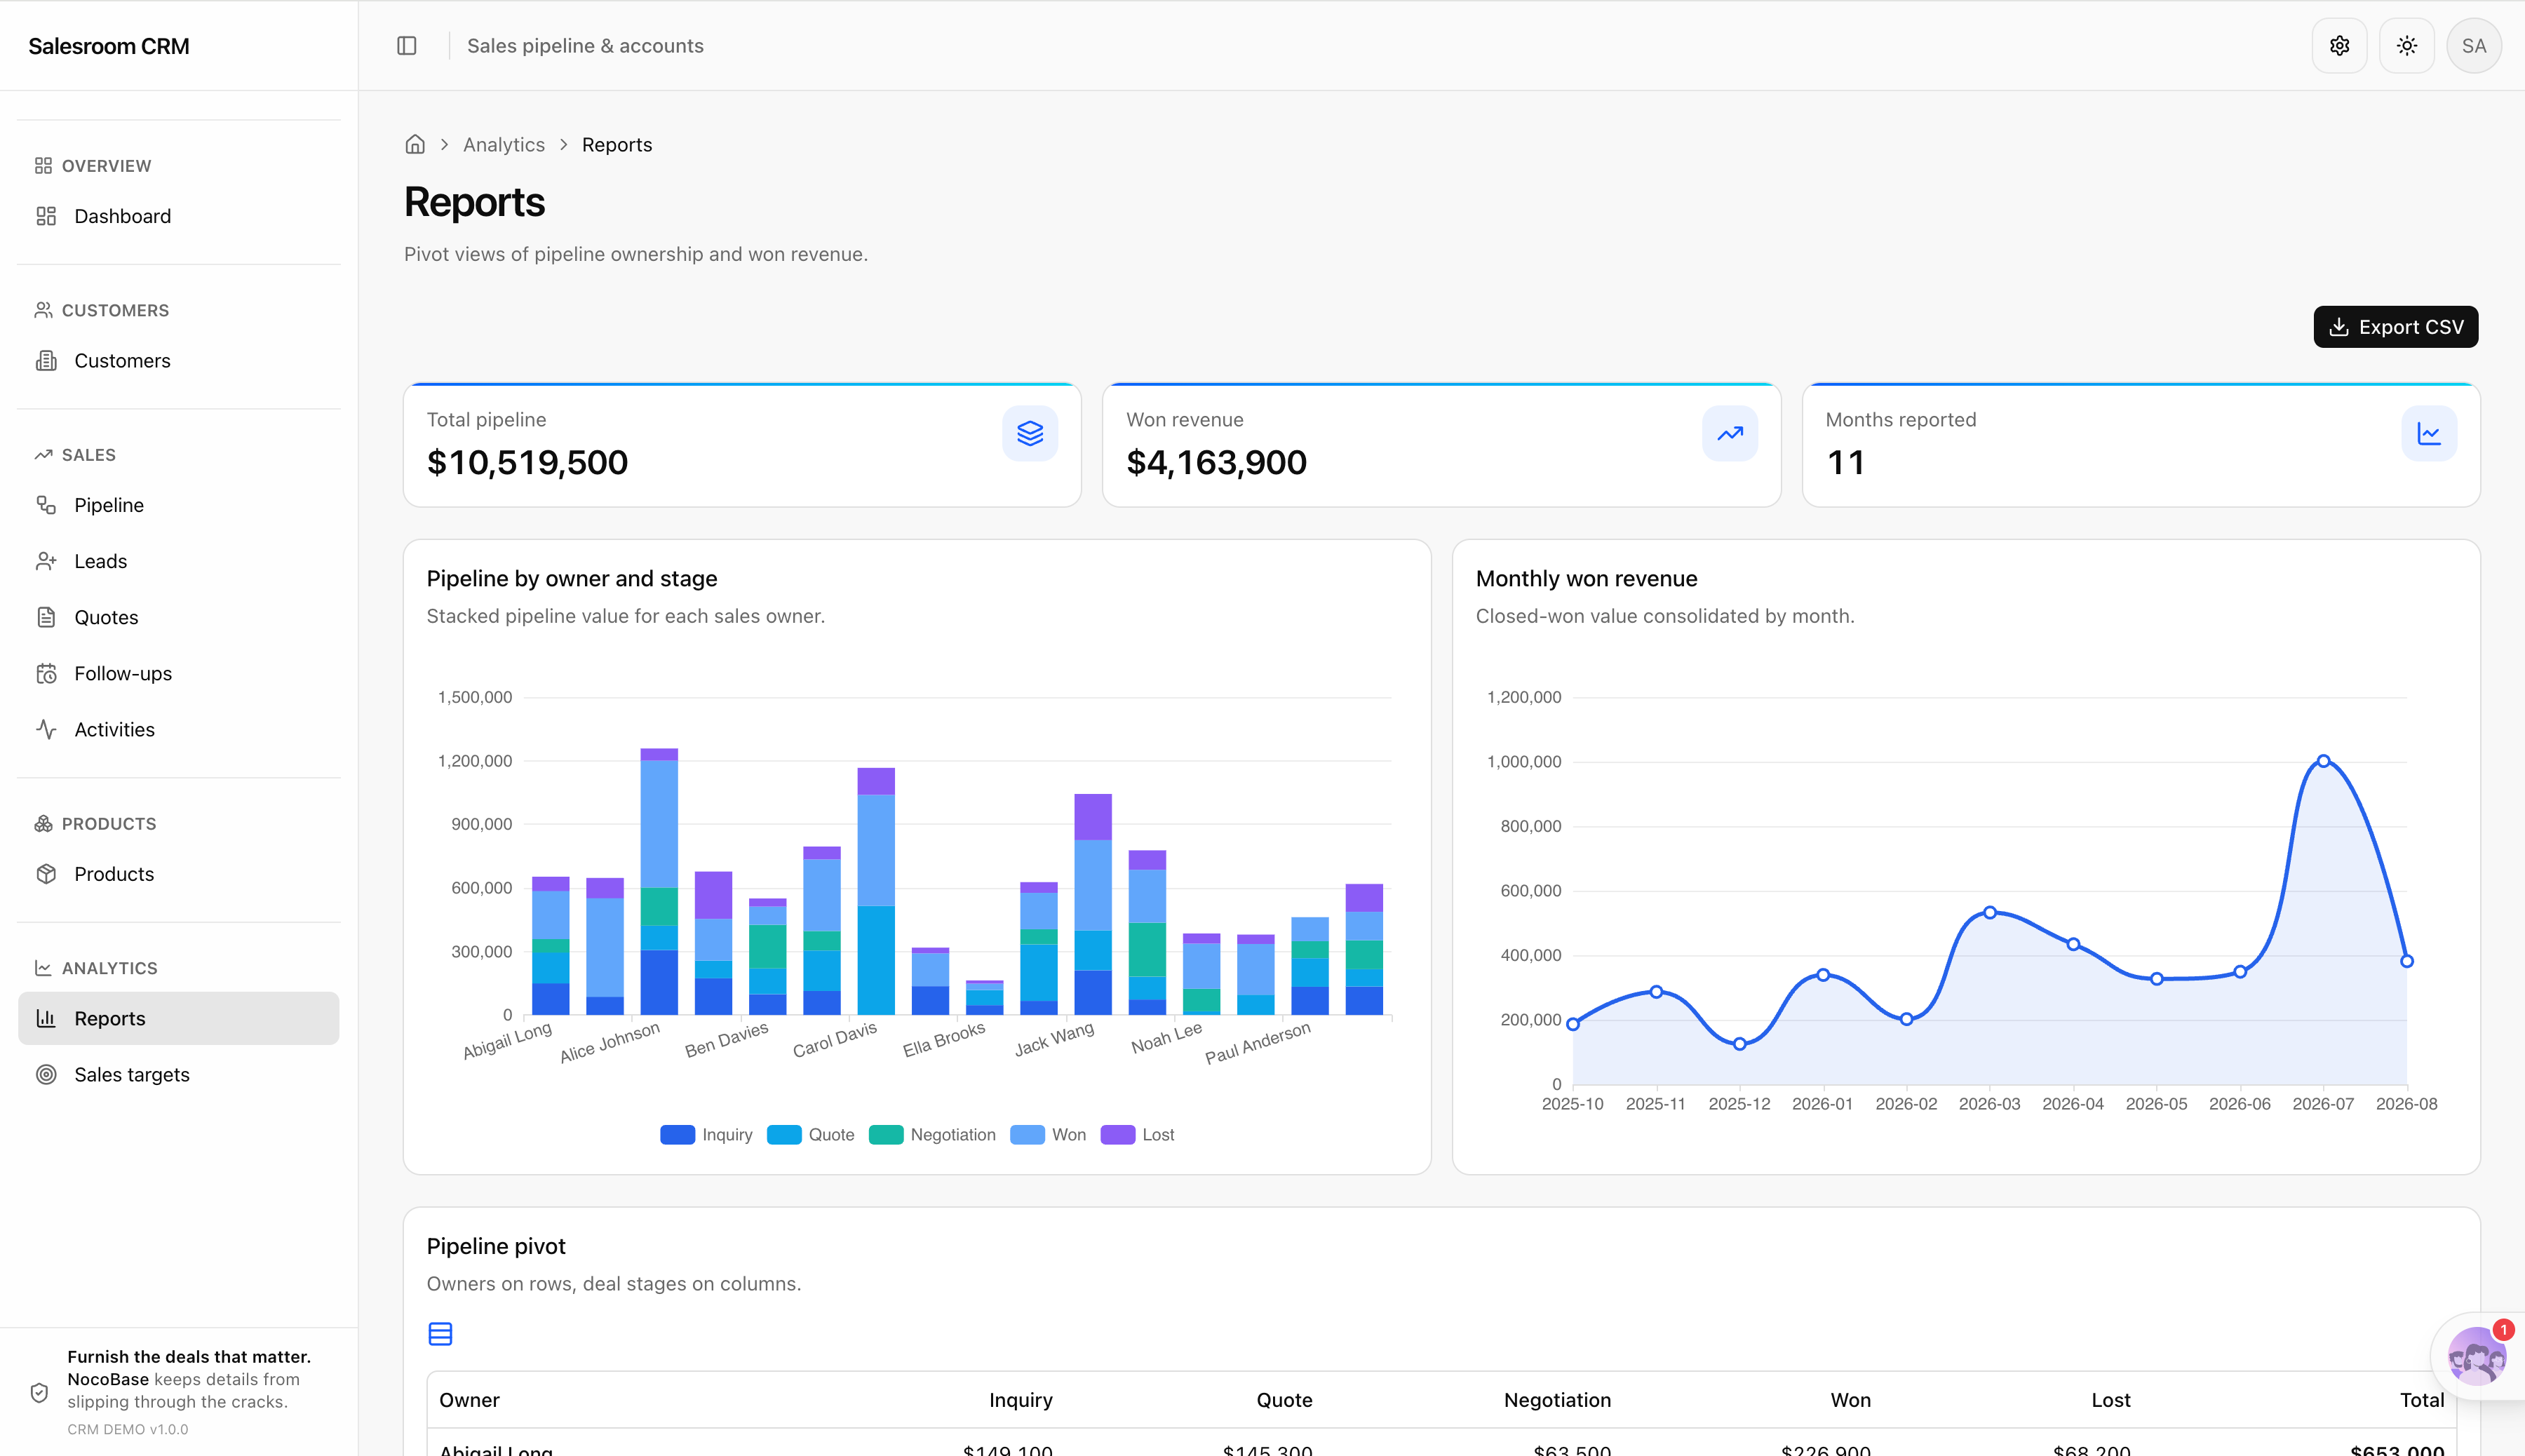Click the Dashboard grid icon in sidebar

(46, 216)
